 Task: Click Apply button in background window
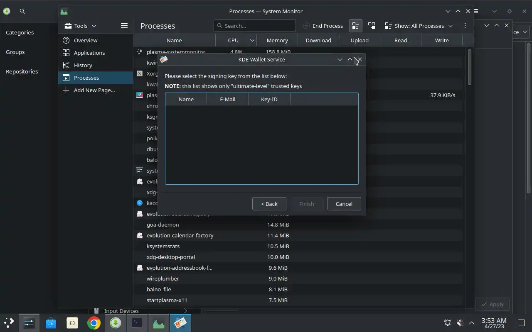pyautogui.click(x=492, y=304)
